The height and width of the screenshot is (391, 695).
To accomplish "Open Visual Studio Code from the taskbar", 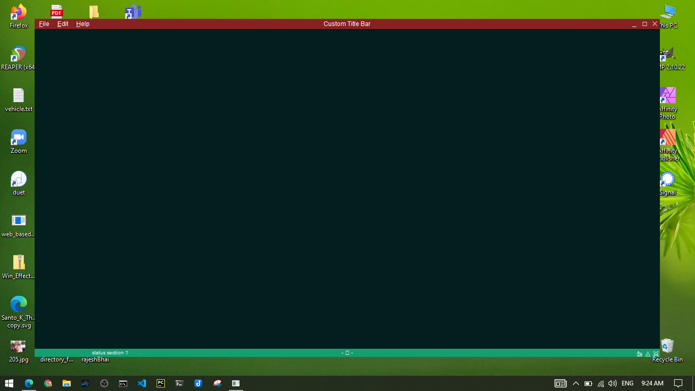I will [142, 383].
